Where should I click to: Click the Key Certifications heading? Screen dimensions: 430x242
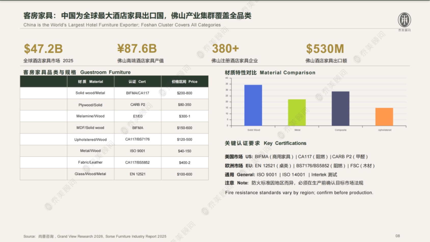[265, 143]
